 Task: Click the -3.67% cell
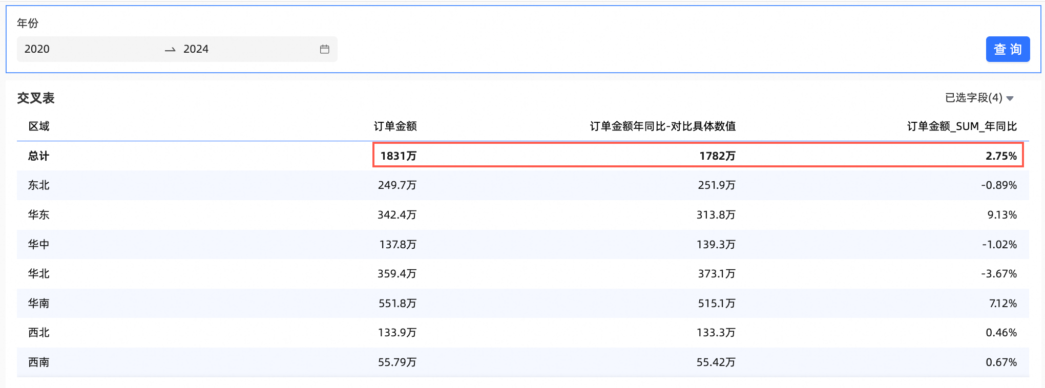[x=999, y=274]
